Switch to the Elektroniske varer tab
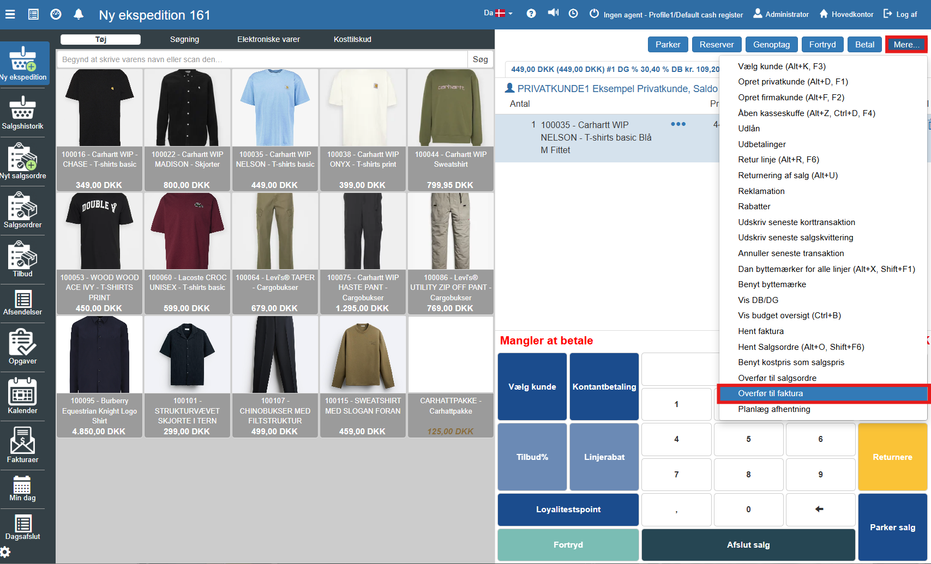 (x=268, y=39)
